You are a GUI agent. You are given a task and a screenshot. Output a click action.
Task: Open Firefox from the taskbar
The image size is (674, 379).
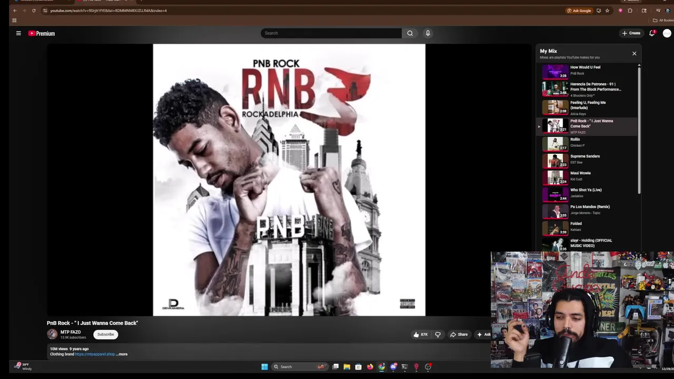[370, 367]
